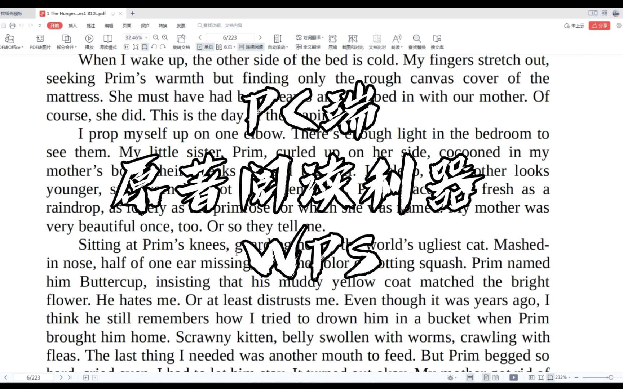The image size is (623, 389).
Task: Add a new tab with plus button
Action: [x=132, y=13]
